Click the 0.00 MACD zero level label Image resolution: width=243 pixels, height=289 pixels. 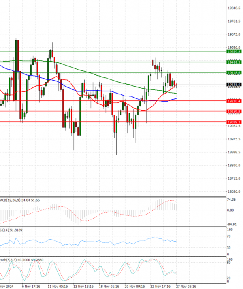pos(230,210)
